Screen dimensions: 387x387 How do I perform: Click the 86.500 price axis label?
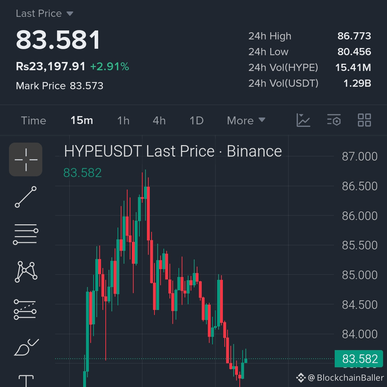coord(360,186)
